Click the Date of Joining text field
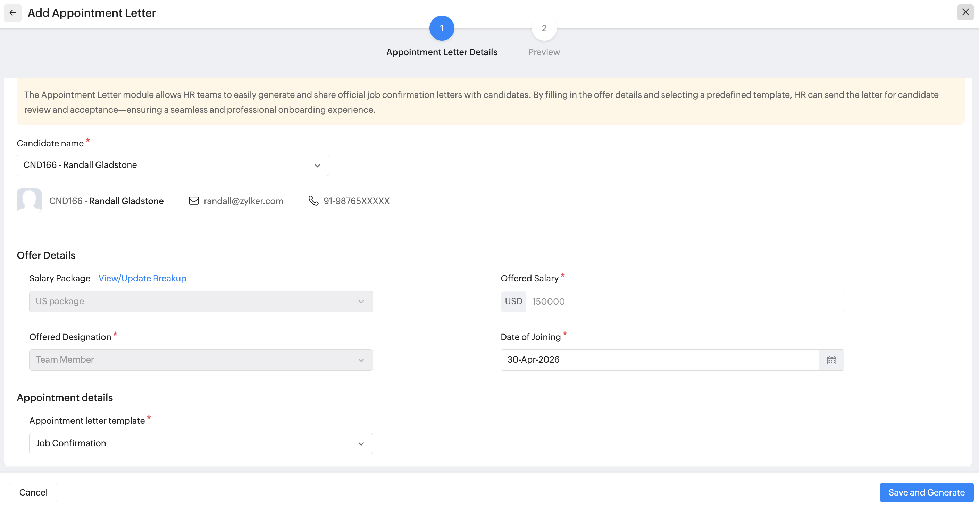The width and height of the screenshot is (979, 508). pyautogui.click(x=659, y=360)
